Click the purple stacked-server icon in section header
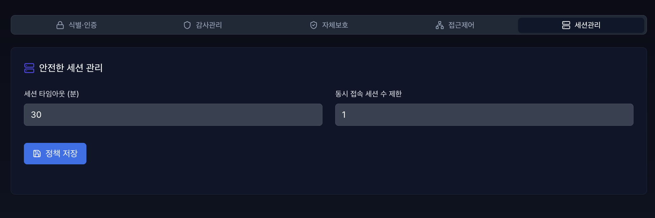 pos(30,68)
